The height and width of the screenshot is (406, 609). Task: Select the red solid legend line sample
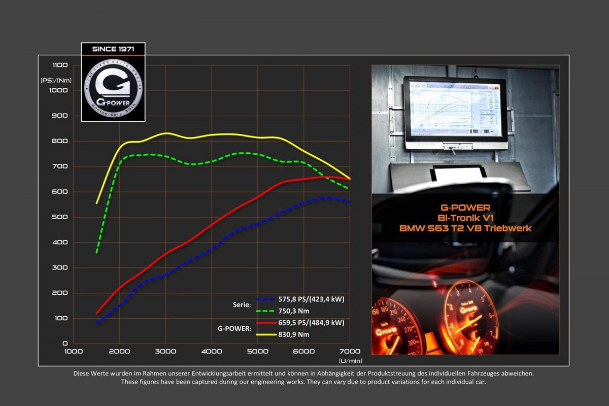(268, 323)
